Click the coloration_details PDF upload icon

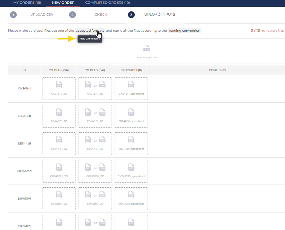point(146,49)
